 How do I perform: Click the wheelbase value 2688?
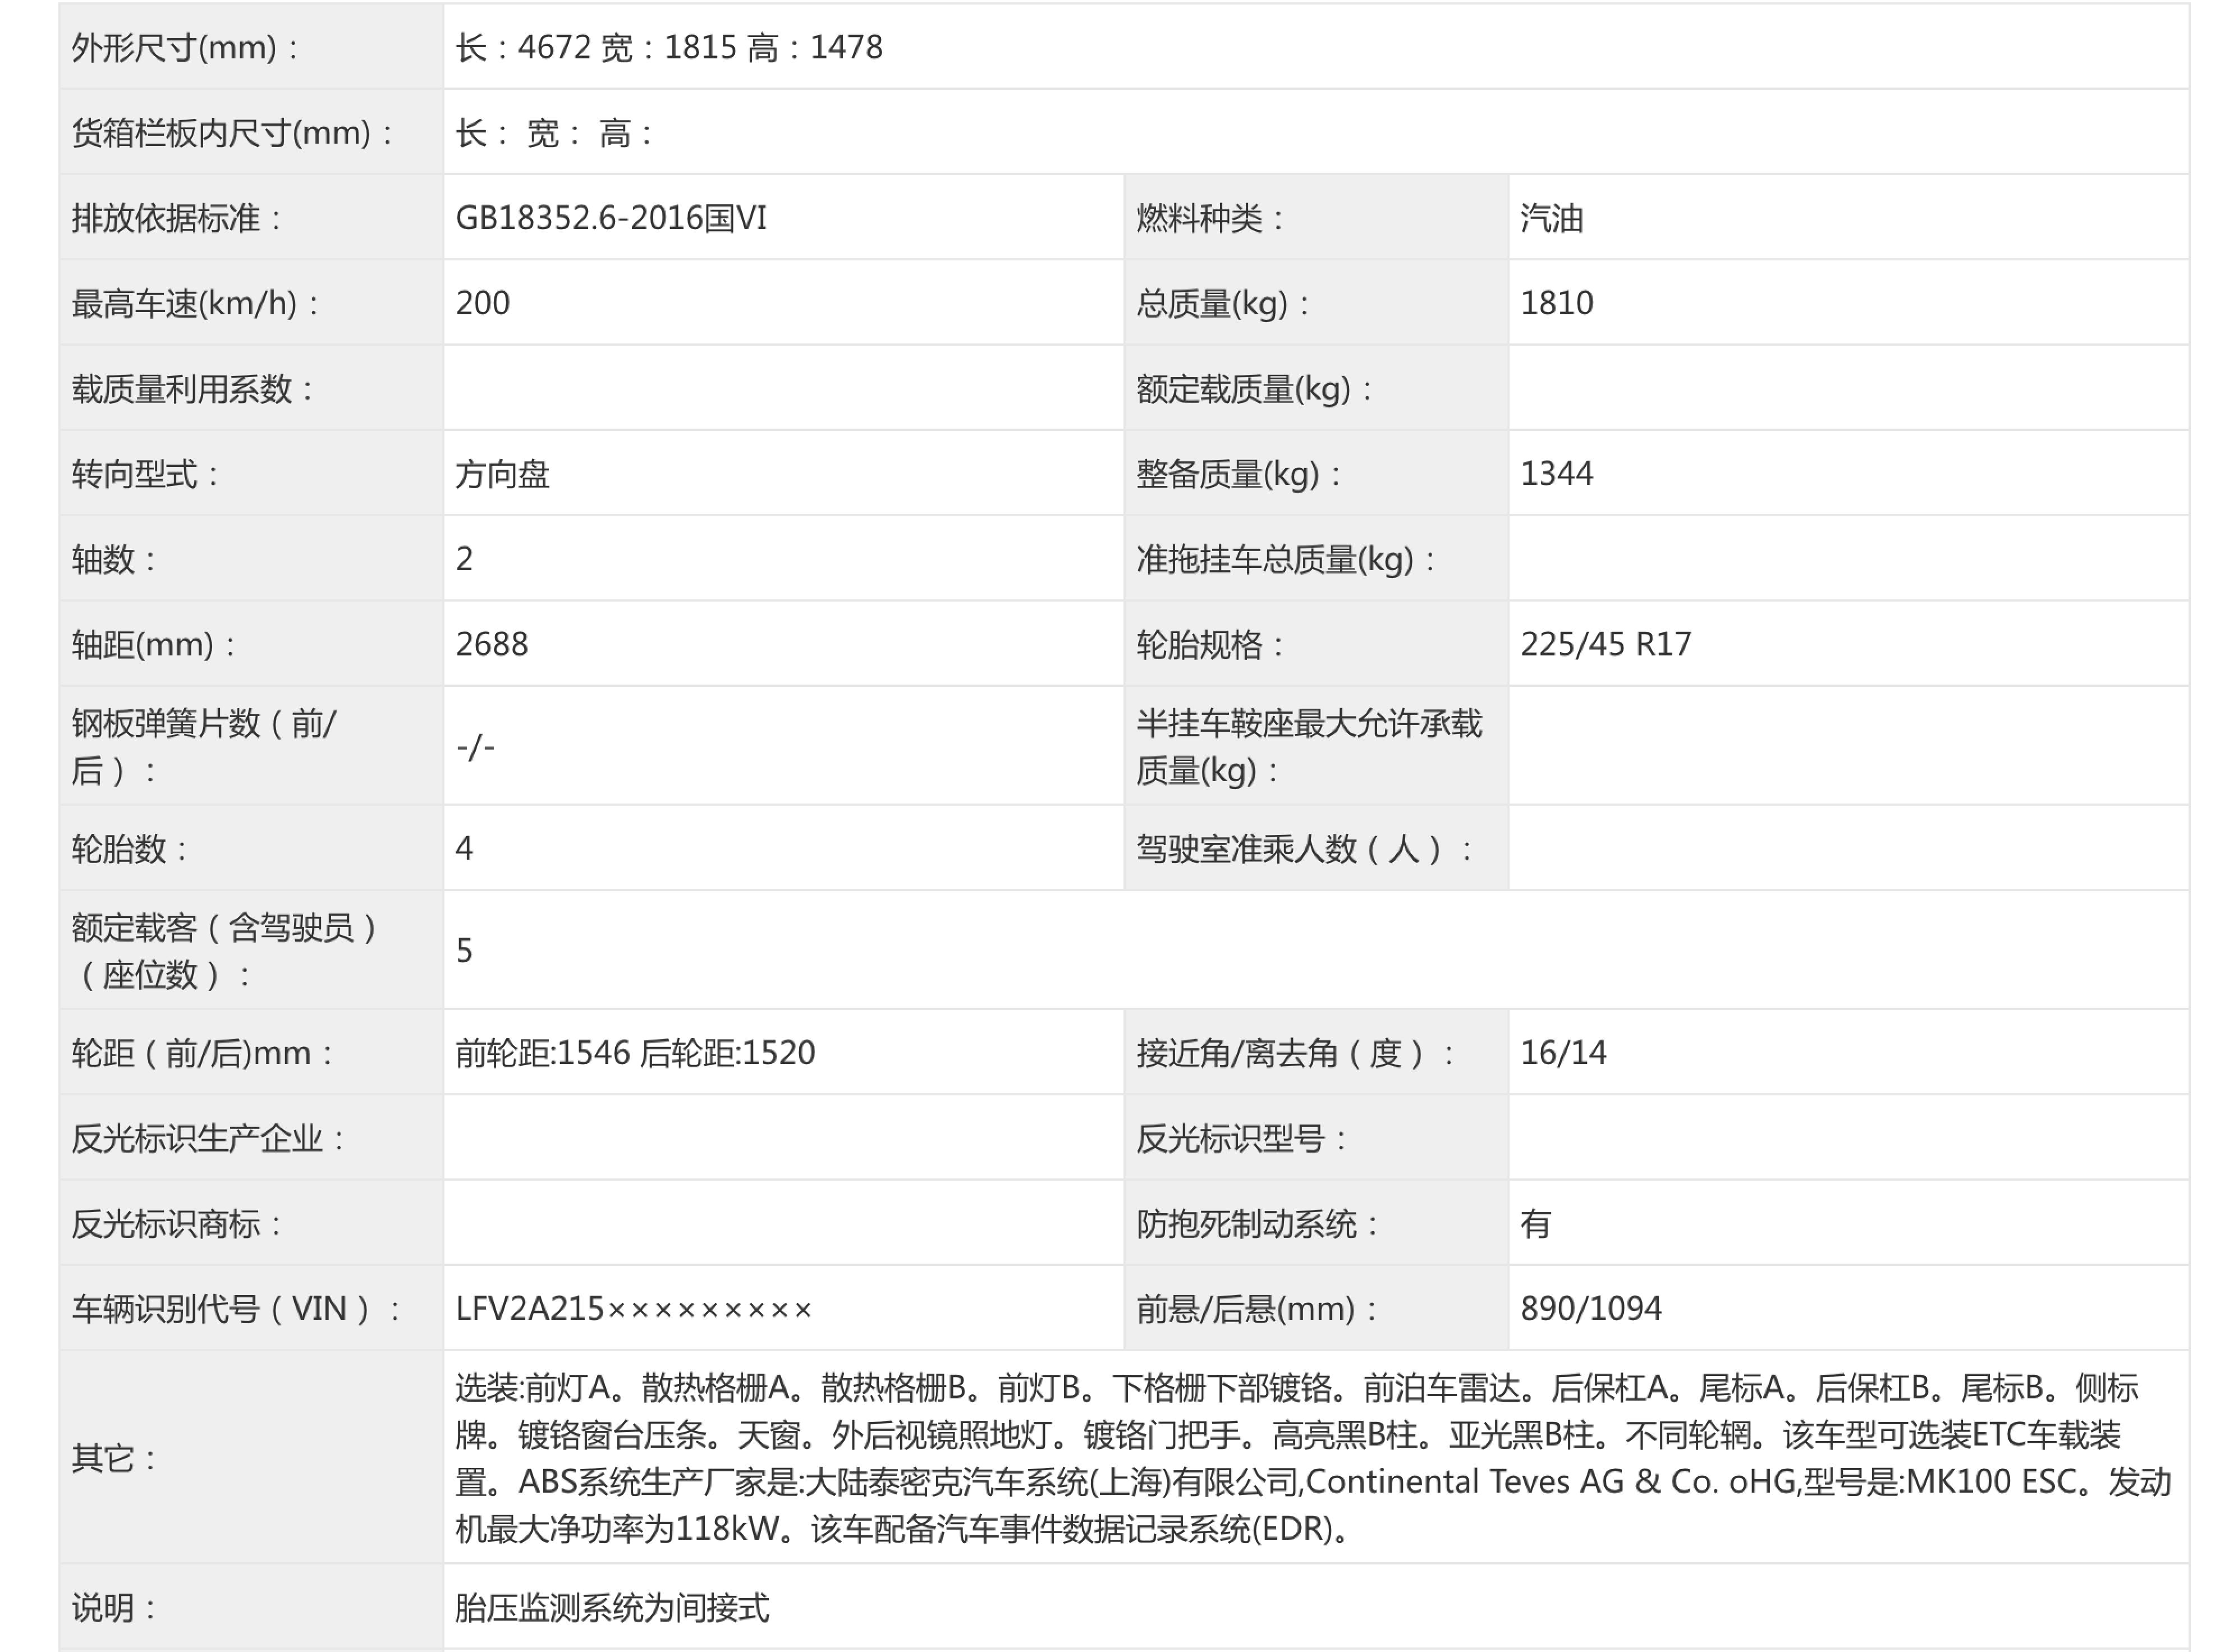[492, 644]
